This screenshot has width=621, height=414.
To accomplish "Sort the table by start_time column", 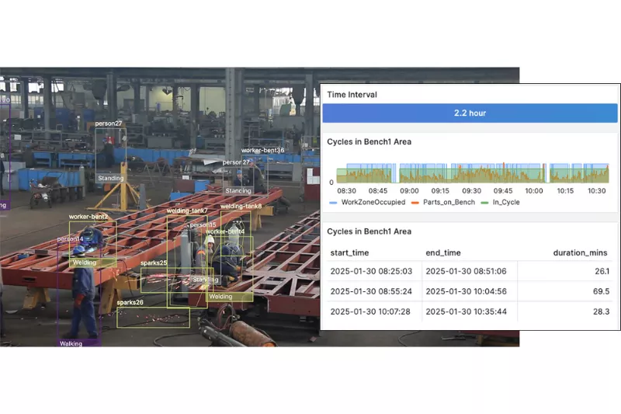I will tap(349, 252).
